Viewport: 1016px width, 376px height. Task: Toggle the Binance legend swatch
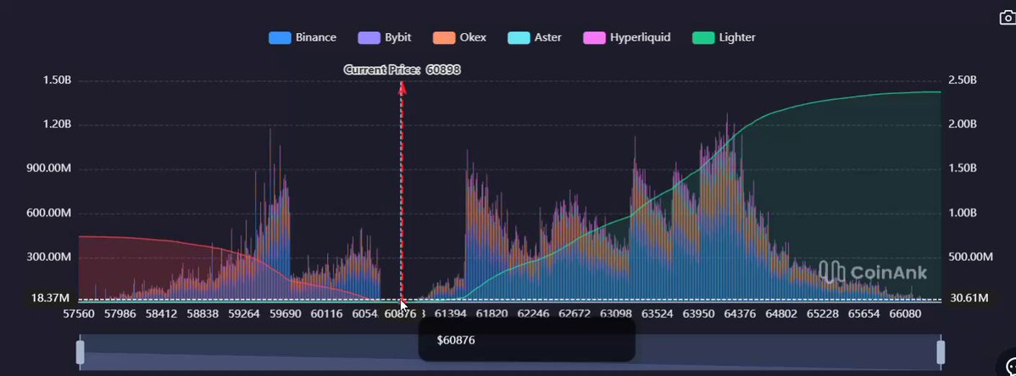[x=280, y=37]
